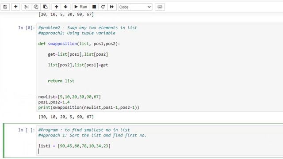Place cursor on the 'def swapposition' line
This screenshot has height=159, width=283.
pyautogui.click(x=79, y=44)
